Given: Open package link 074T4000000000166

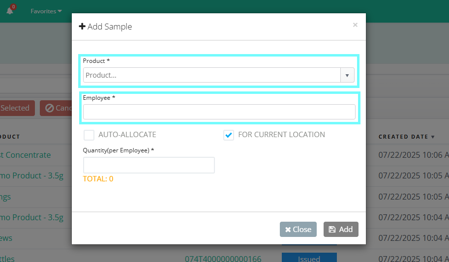Looking at the screenshot, I should [223, 259].
